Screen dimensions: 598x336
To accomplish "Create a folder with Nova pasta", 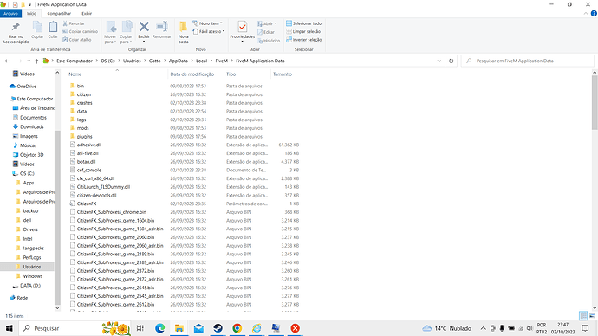I will click(x=184, y=32).
